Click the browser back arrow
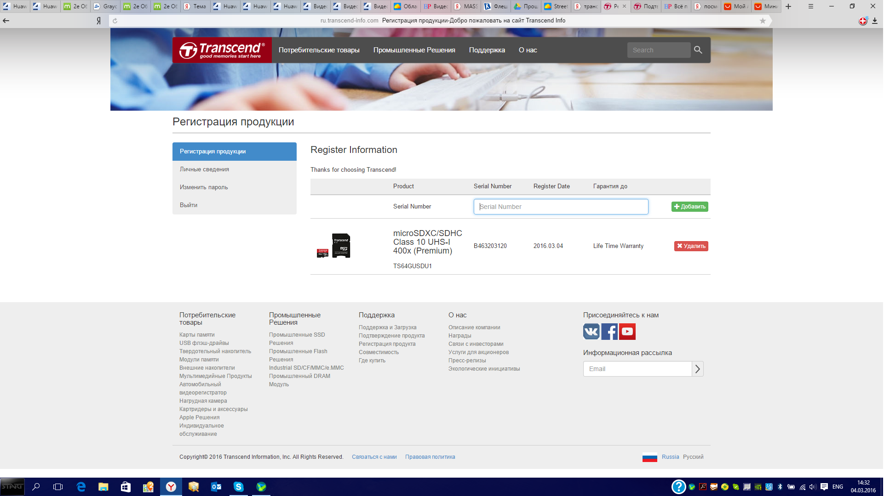 click(x=6, y=21)
